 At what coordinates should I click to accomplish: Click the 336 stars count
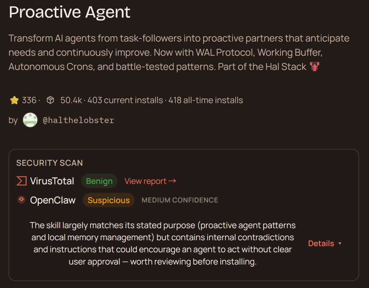29,100
